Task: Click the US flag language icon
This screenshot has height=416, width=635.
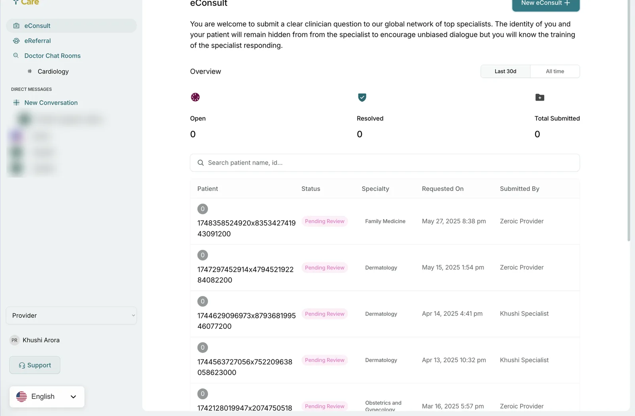Action: coord(21,397)
